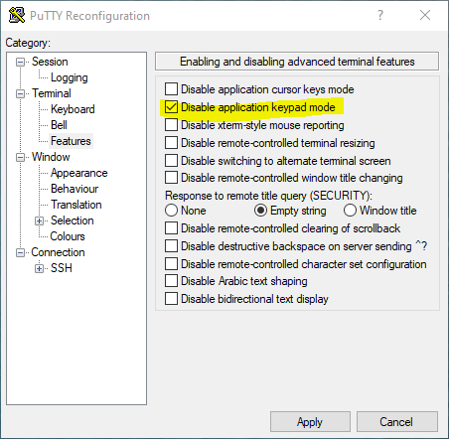Click the Cancel button

(396, 422)
